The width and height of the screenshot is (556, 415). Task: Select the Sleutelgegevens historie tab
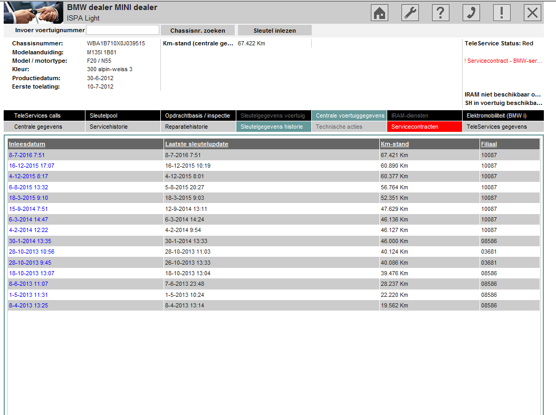[x=273, y=127]
